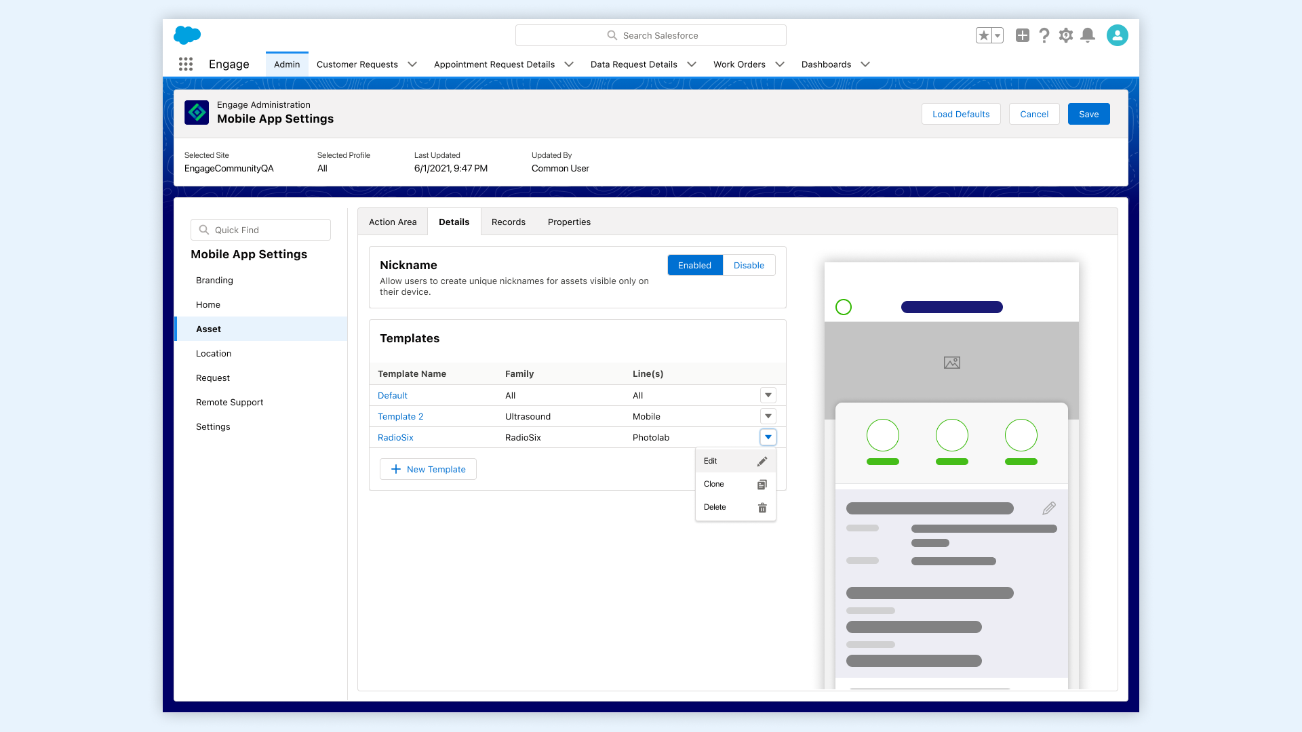Viewport: 1302px width, 732px height.
Task: Open the RadioSix template link
Action: (x=395, y=437)
